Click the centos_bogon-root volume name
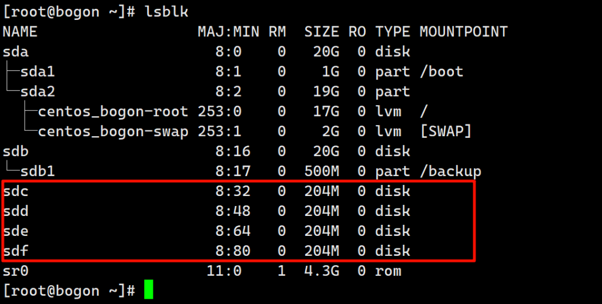The image size is (602, 304). (113, 112)
